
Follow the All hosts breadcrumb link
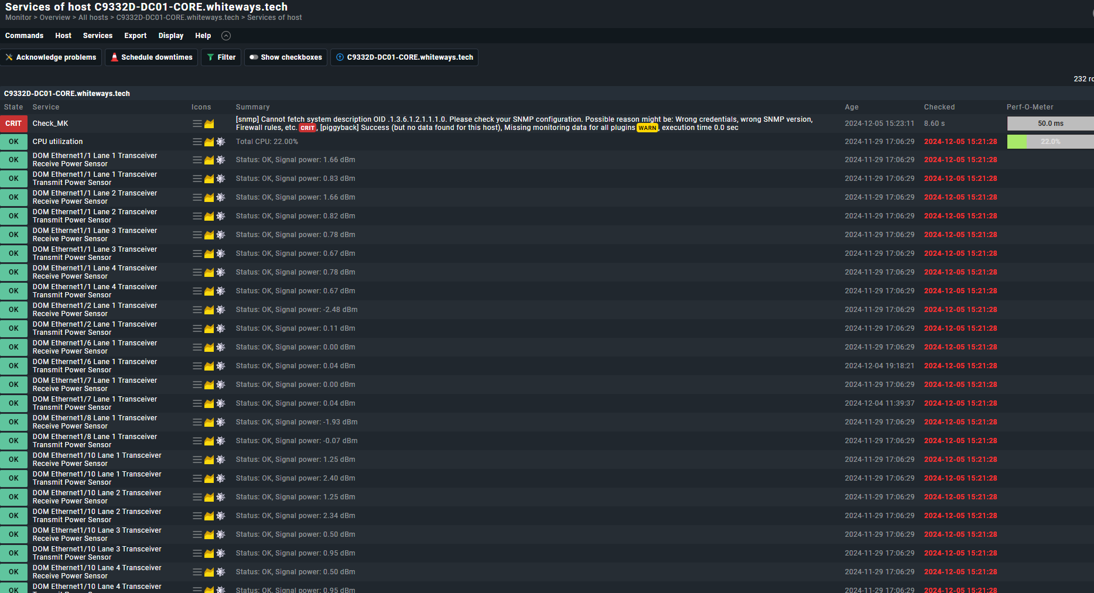(93, 18)
